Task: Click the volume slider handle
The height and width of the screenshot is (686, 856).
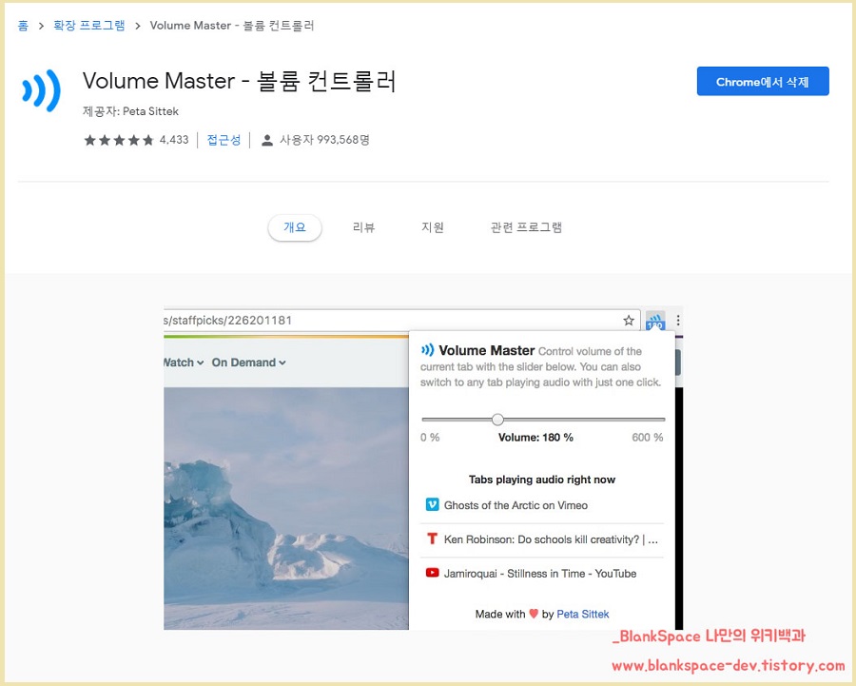Action: click(497, 420)
